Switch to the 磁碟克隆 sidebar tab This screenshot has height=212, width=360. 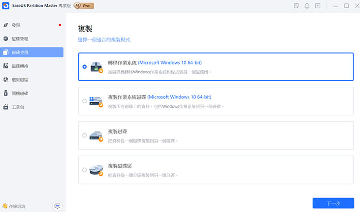[x=32, y=52]
